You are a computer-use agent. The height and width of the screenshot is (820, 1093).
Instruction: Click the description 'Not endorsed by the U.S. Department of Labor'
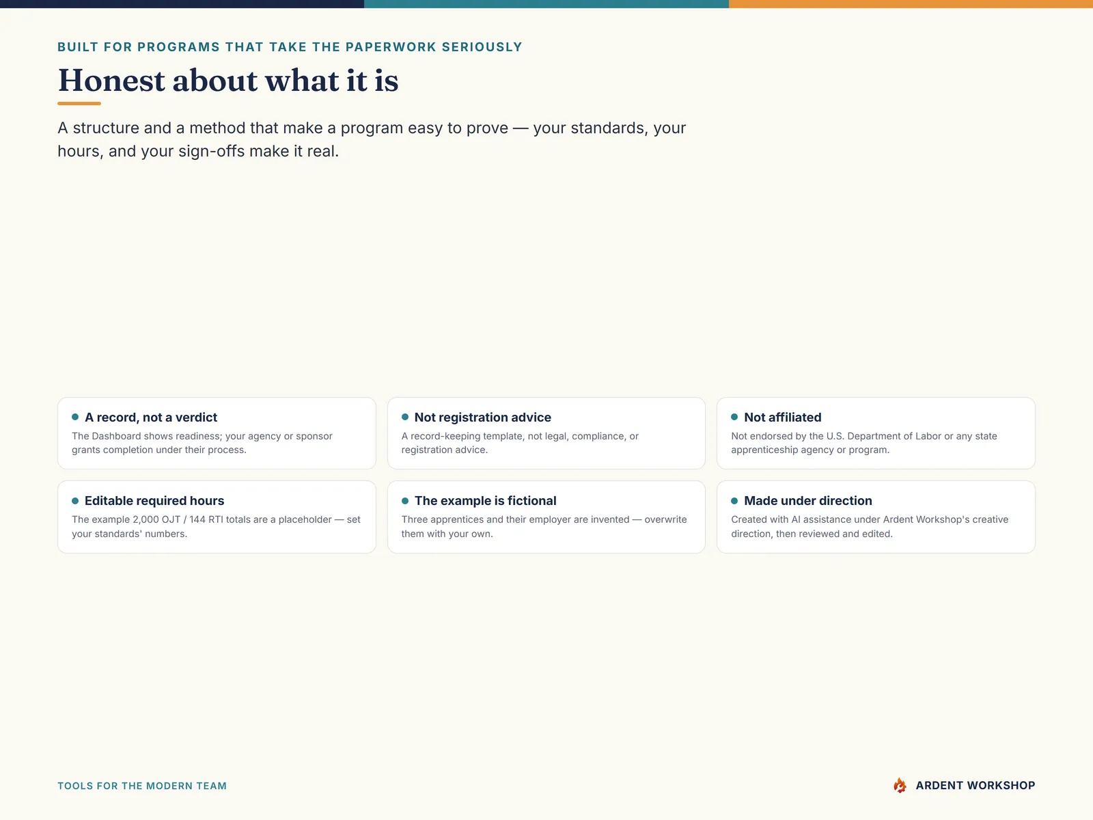point(864,443)
